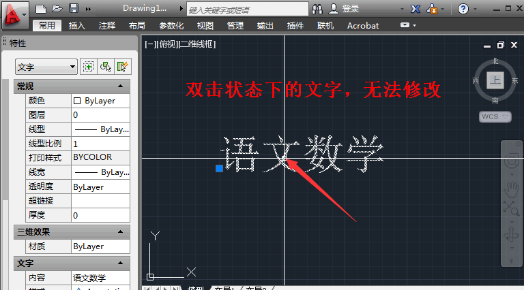Click the Quick Select icon
The width and height of the screenshot is (524, 290).
pos(123,67)
